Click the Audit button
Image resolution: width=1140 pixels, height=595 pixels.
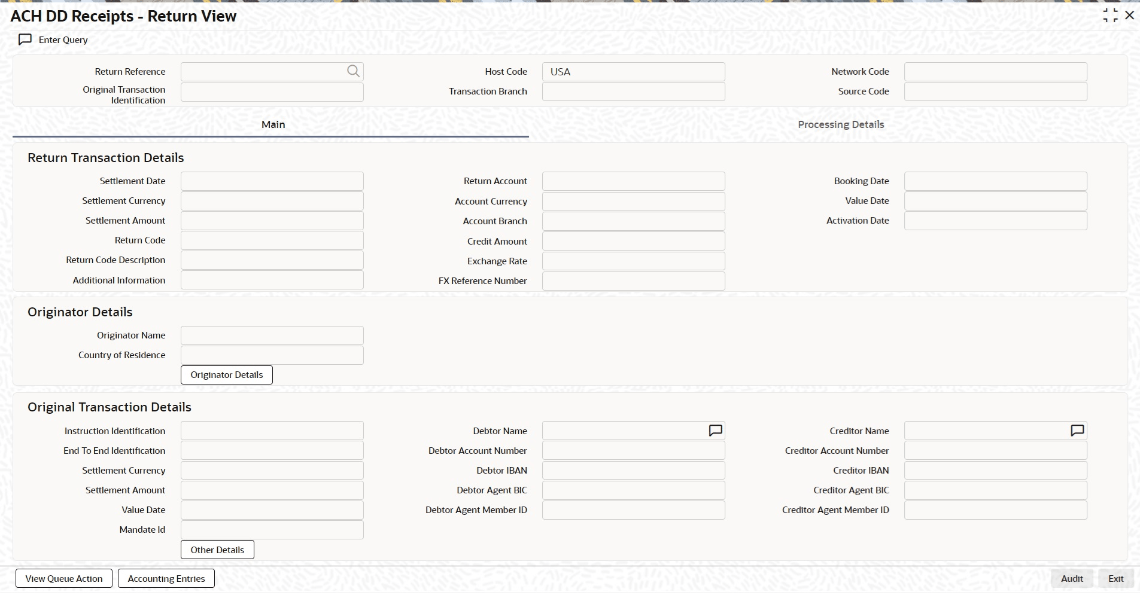[1072, 579]
